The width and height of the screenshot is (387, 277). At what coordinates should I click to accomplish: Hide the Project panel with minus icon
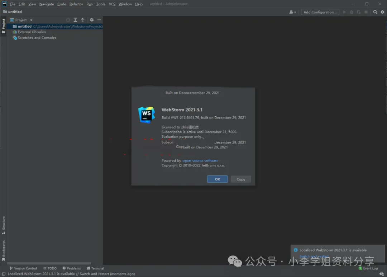coord(99,20)
